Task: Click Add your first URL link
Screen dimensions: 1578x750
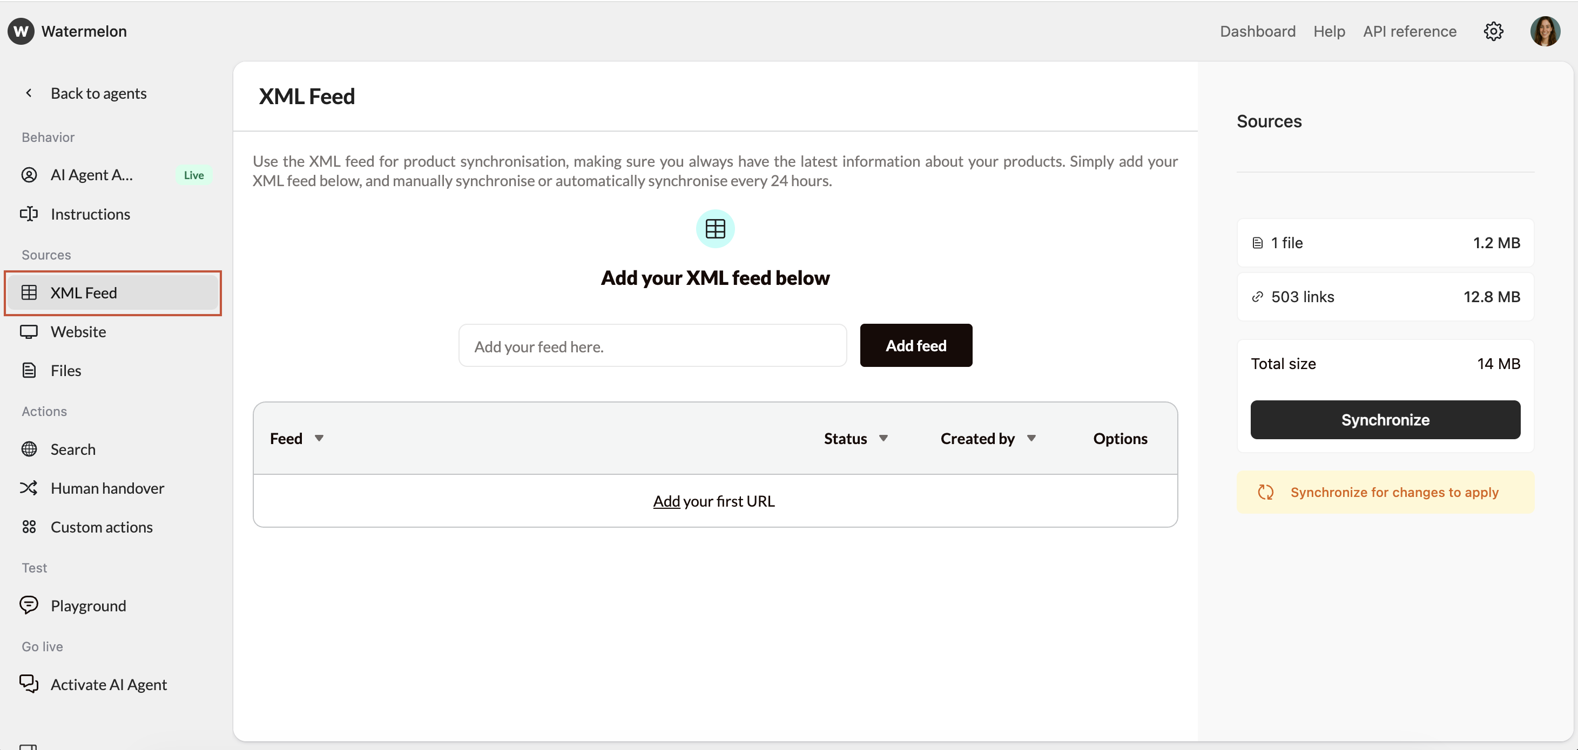Action: pos(713,501)
